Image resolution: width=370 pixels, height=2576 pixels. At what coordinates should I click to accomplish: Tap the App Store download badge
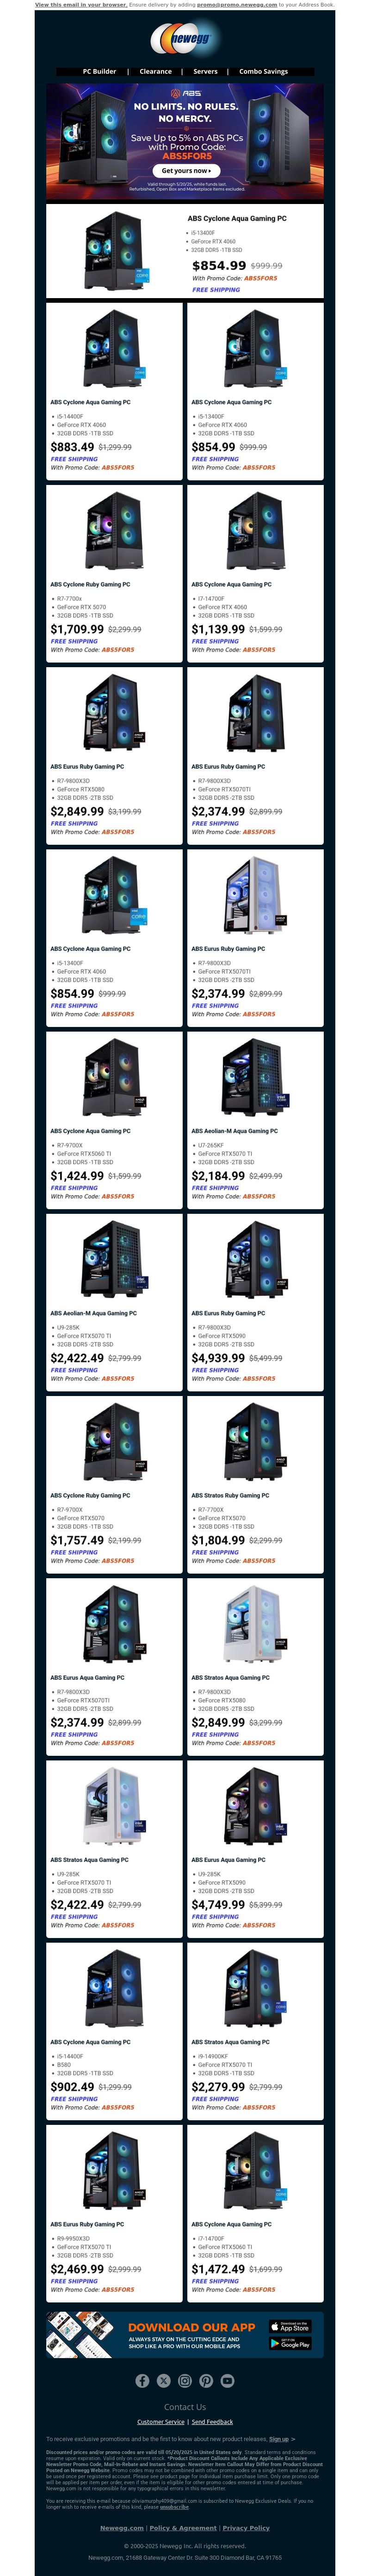pyautogui.click(x=289, y=2326)
